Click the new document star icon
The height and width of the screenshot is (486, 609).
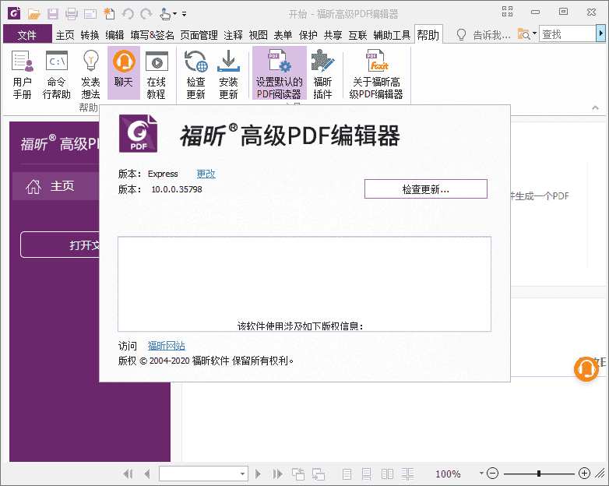[109, 14]
